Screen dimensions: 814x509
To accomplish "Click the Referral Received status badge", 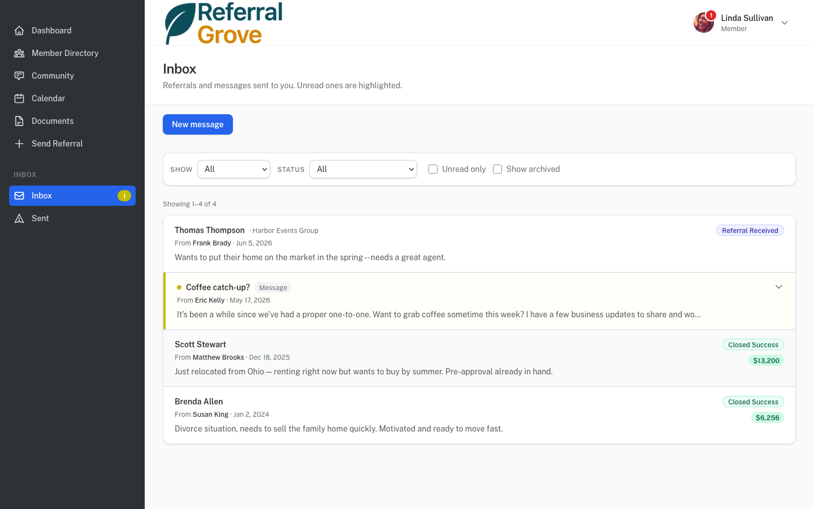I will 750,231.
